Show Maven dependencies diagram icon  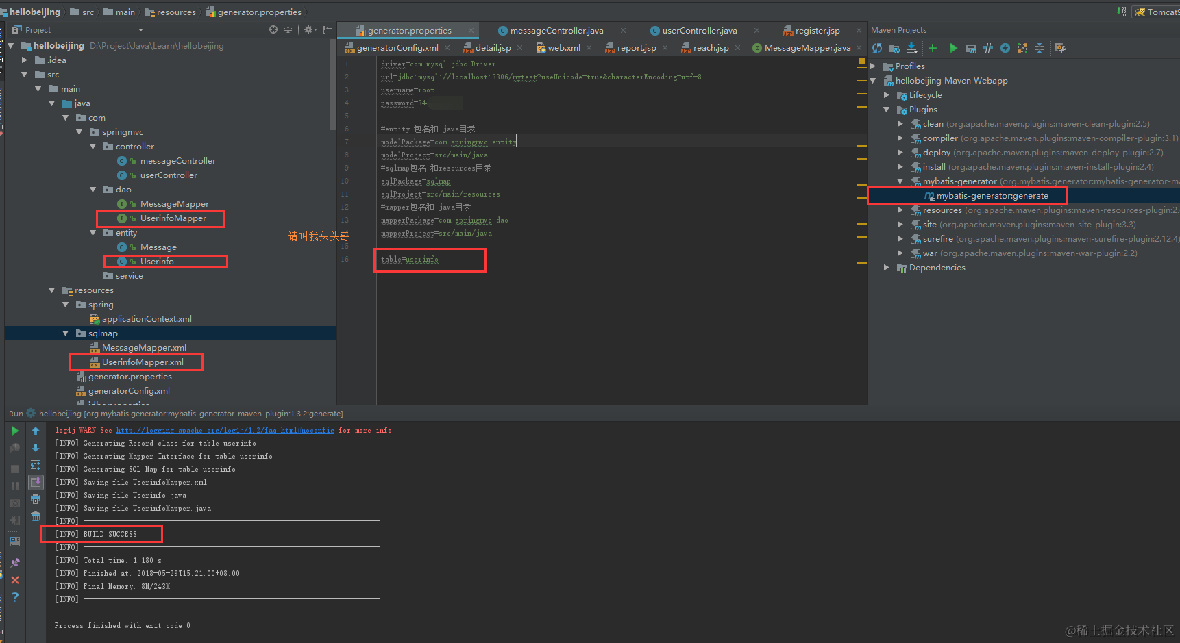1022,48
